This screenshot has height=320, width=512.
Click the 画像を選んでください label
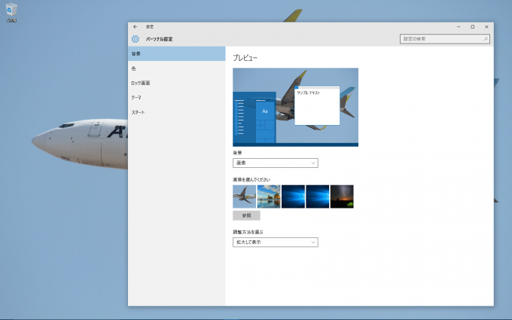tap(251, 180)
